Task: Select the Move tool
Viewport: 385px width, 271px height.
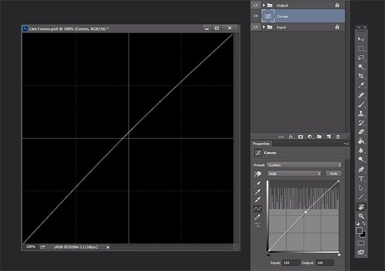Action: [361, 39]
